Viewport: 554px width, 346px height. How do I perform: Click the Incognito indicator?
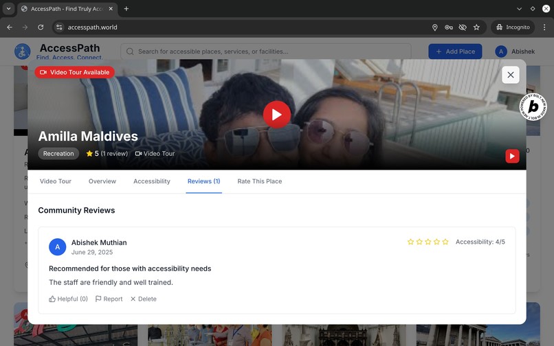tap(513, 27)
